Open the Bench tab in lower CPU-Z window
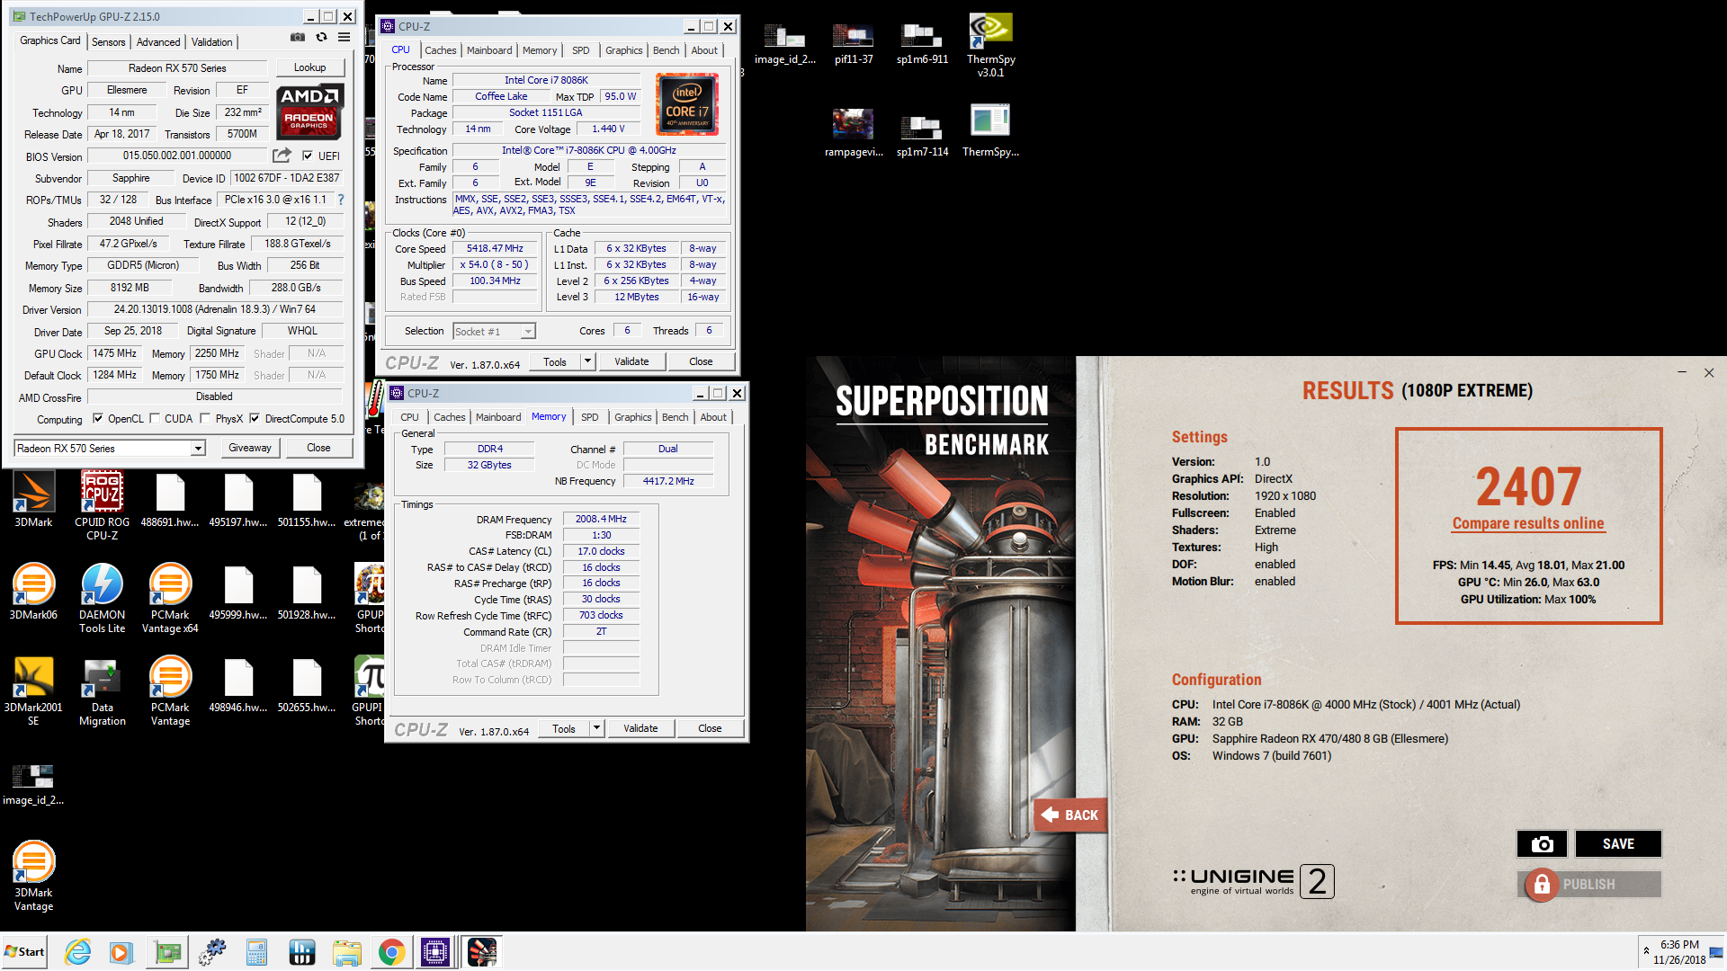This screenshot has height=971, width=1727. (675, 417)
